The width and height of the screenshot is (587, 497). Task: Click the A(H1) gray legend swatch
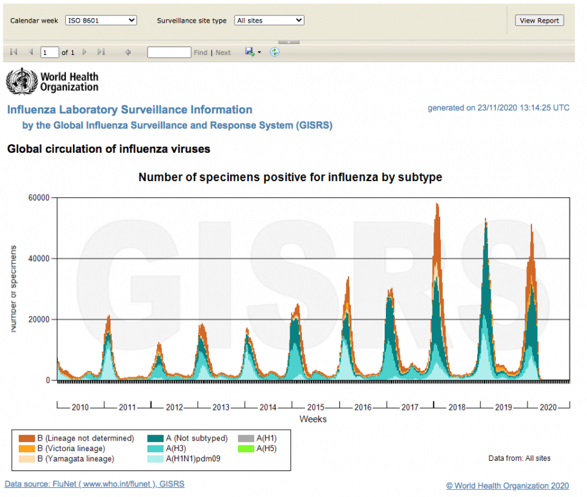click(x=246, y=438)
